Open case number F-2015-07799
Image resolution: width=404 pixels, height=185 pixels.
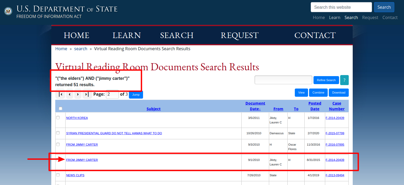pos(335,133)
